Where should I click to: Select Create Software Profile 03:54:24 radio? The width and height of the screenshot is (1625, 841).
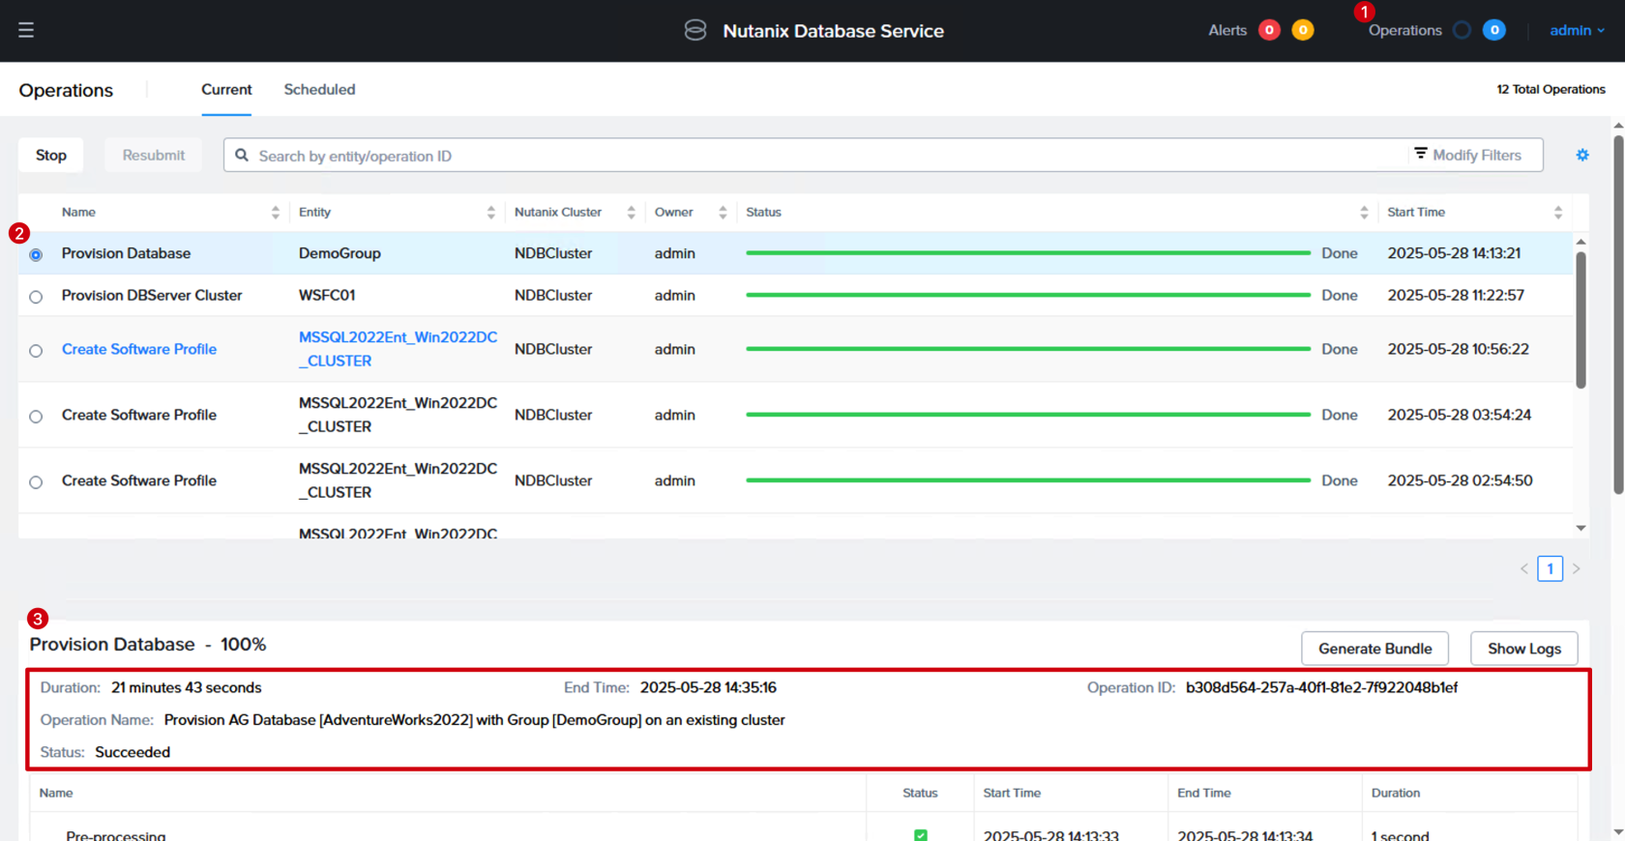pyautogui.click(x=36, y=417)
